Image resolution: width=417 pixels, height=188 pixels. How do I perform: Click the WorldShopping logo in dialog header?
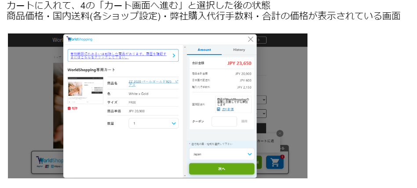[79, 39]
